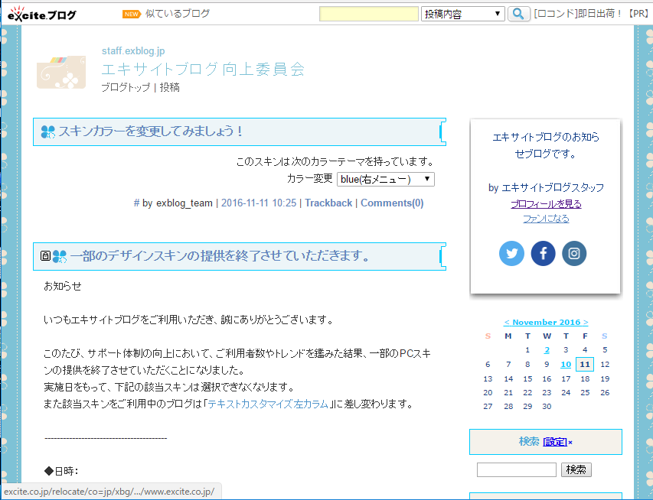Open the Instagram profile icon
This screenshot has width=653, height=500.
click(x=574, y=253)
